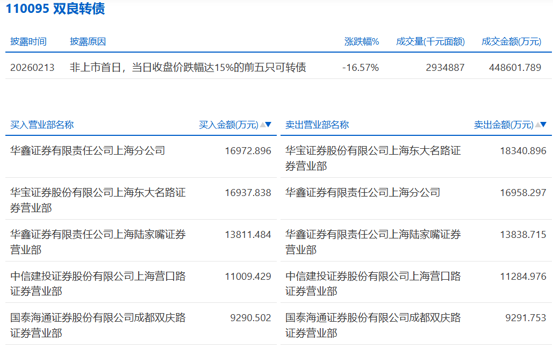This screenshot has height=348, width=553.
Task: Select the 卖出金额(万元) header text
Action: [x=503, y=125]
